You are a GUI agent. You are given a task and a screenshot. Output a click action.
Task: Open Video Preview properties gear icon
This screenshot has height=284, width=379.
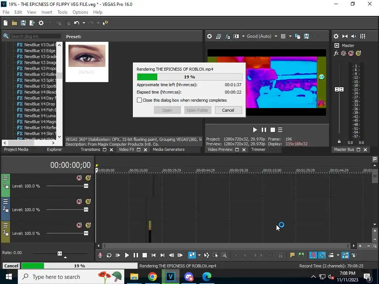(x=209, y=36)
